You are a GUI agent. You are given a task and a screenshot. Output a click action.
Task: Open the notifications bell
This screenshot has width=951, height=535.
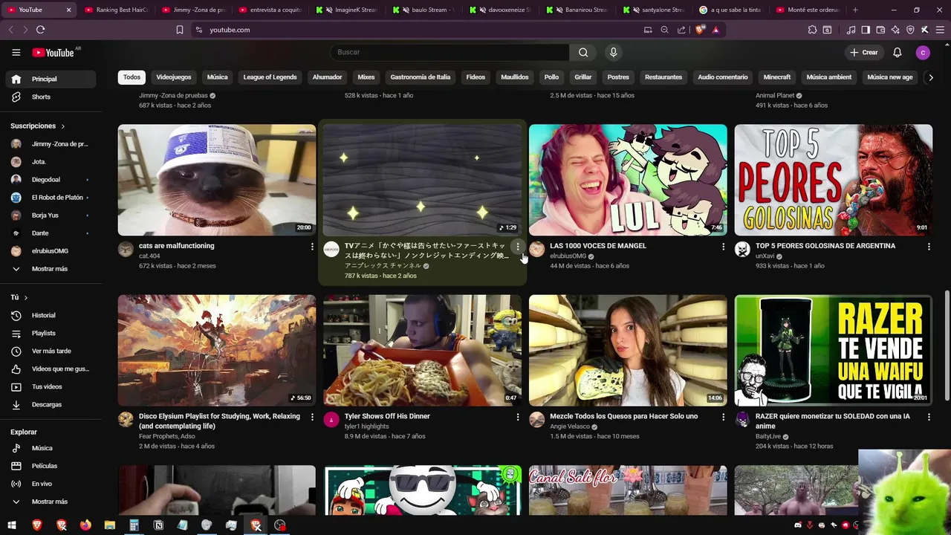click(897, 52)
